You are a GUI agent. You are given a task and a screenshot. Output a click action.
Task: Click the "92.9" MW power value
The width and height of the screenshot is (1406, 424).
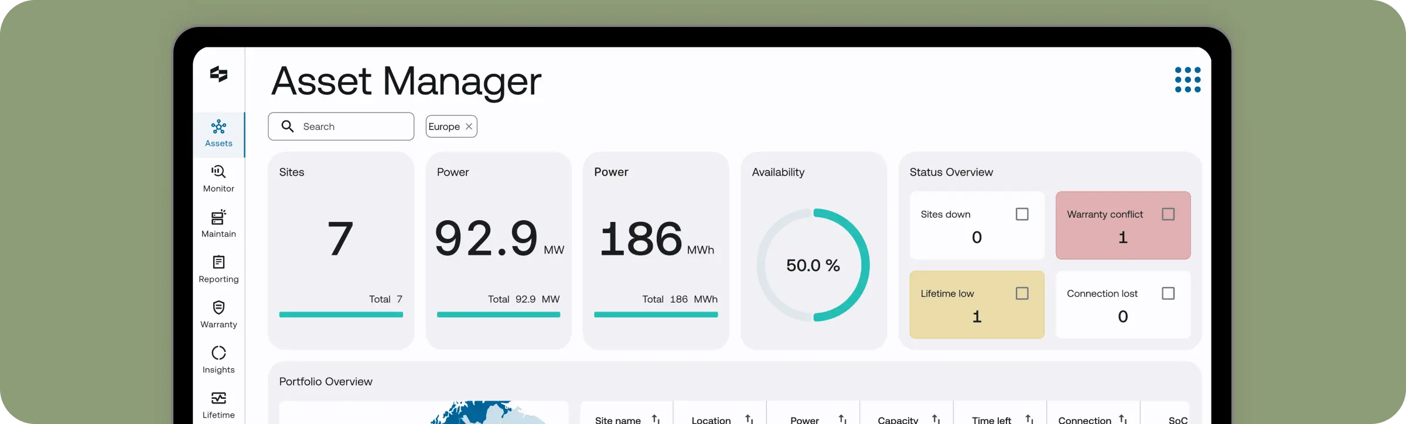point(486,238)
